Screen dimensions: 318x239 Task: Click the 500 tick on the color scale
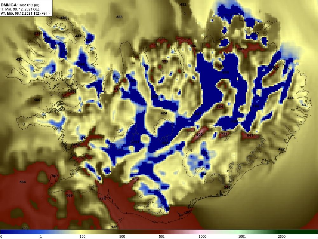122,236
